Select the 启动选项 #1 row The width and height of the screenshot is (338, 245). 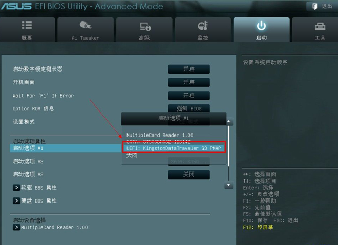(x=66, y=148)
